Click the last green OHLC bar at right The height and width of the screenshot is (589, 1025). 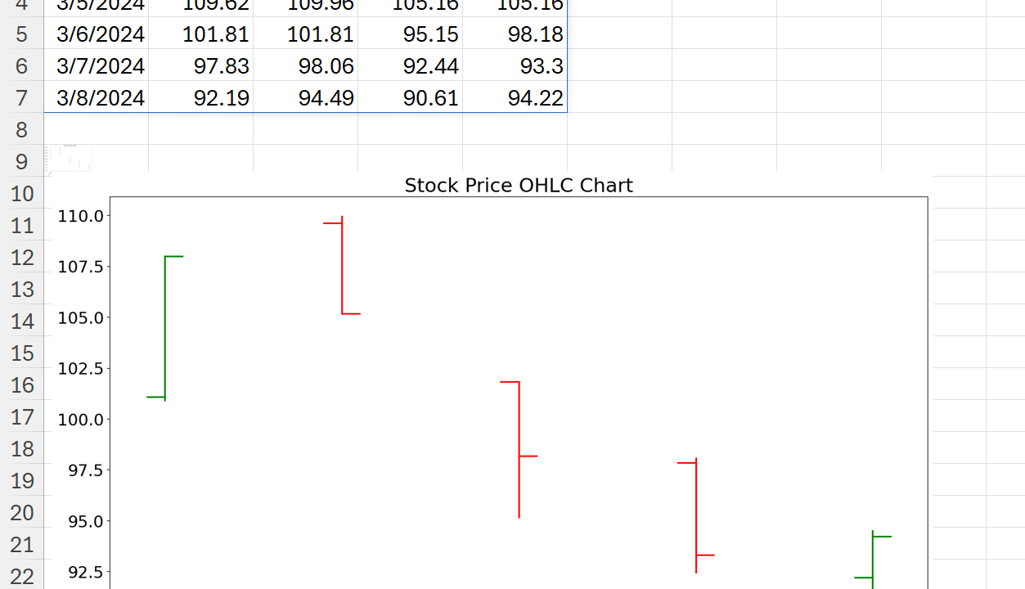point(873,558)
